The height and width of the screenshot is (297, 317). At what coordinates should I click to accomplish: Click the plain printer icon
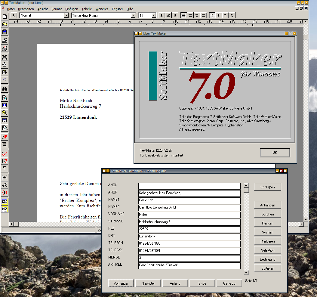click(5, 41)
